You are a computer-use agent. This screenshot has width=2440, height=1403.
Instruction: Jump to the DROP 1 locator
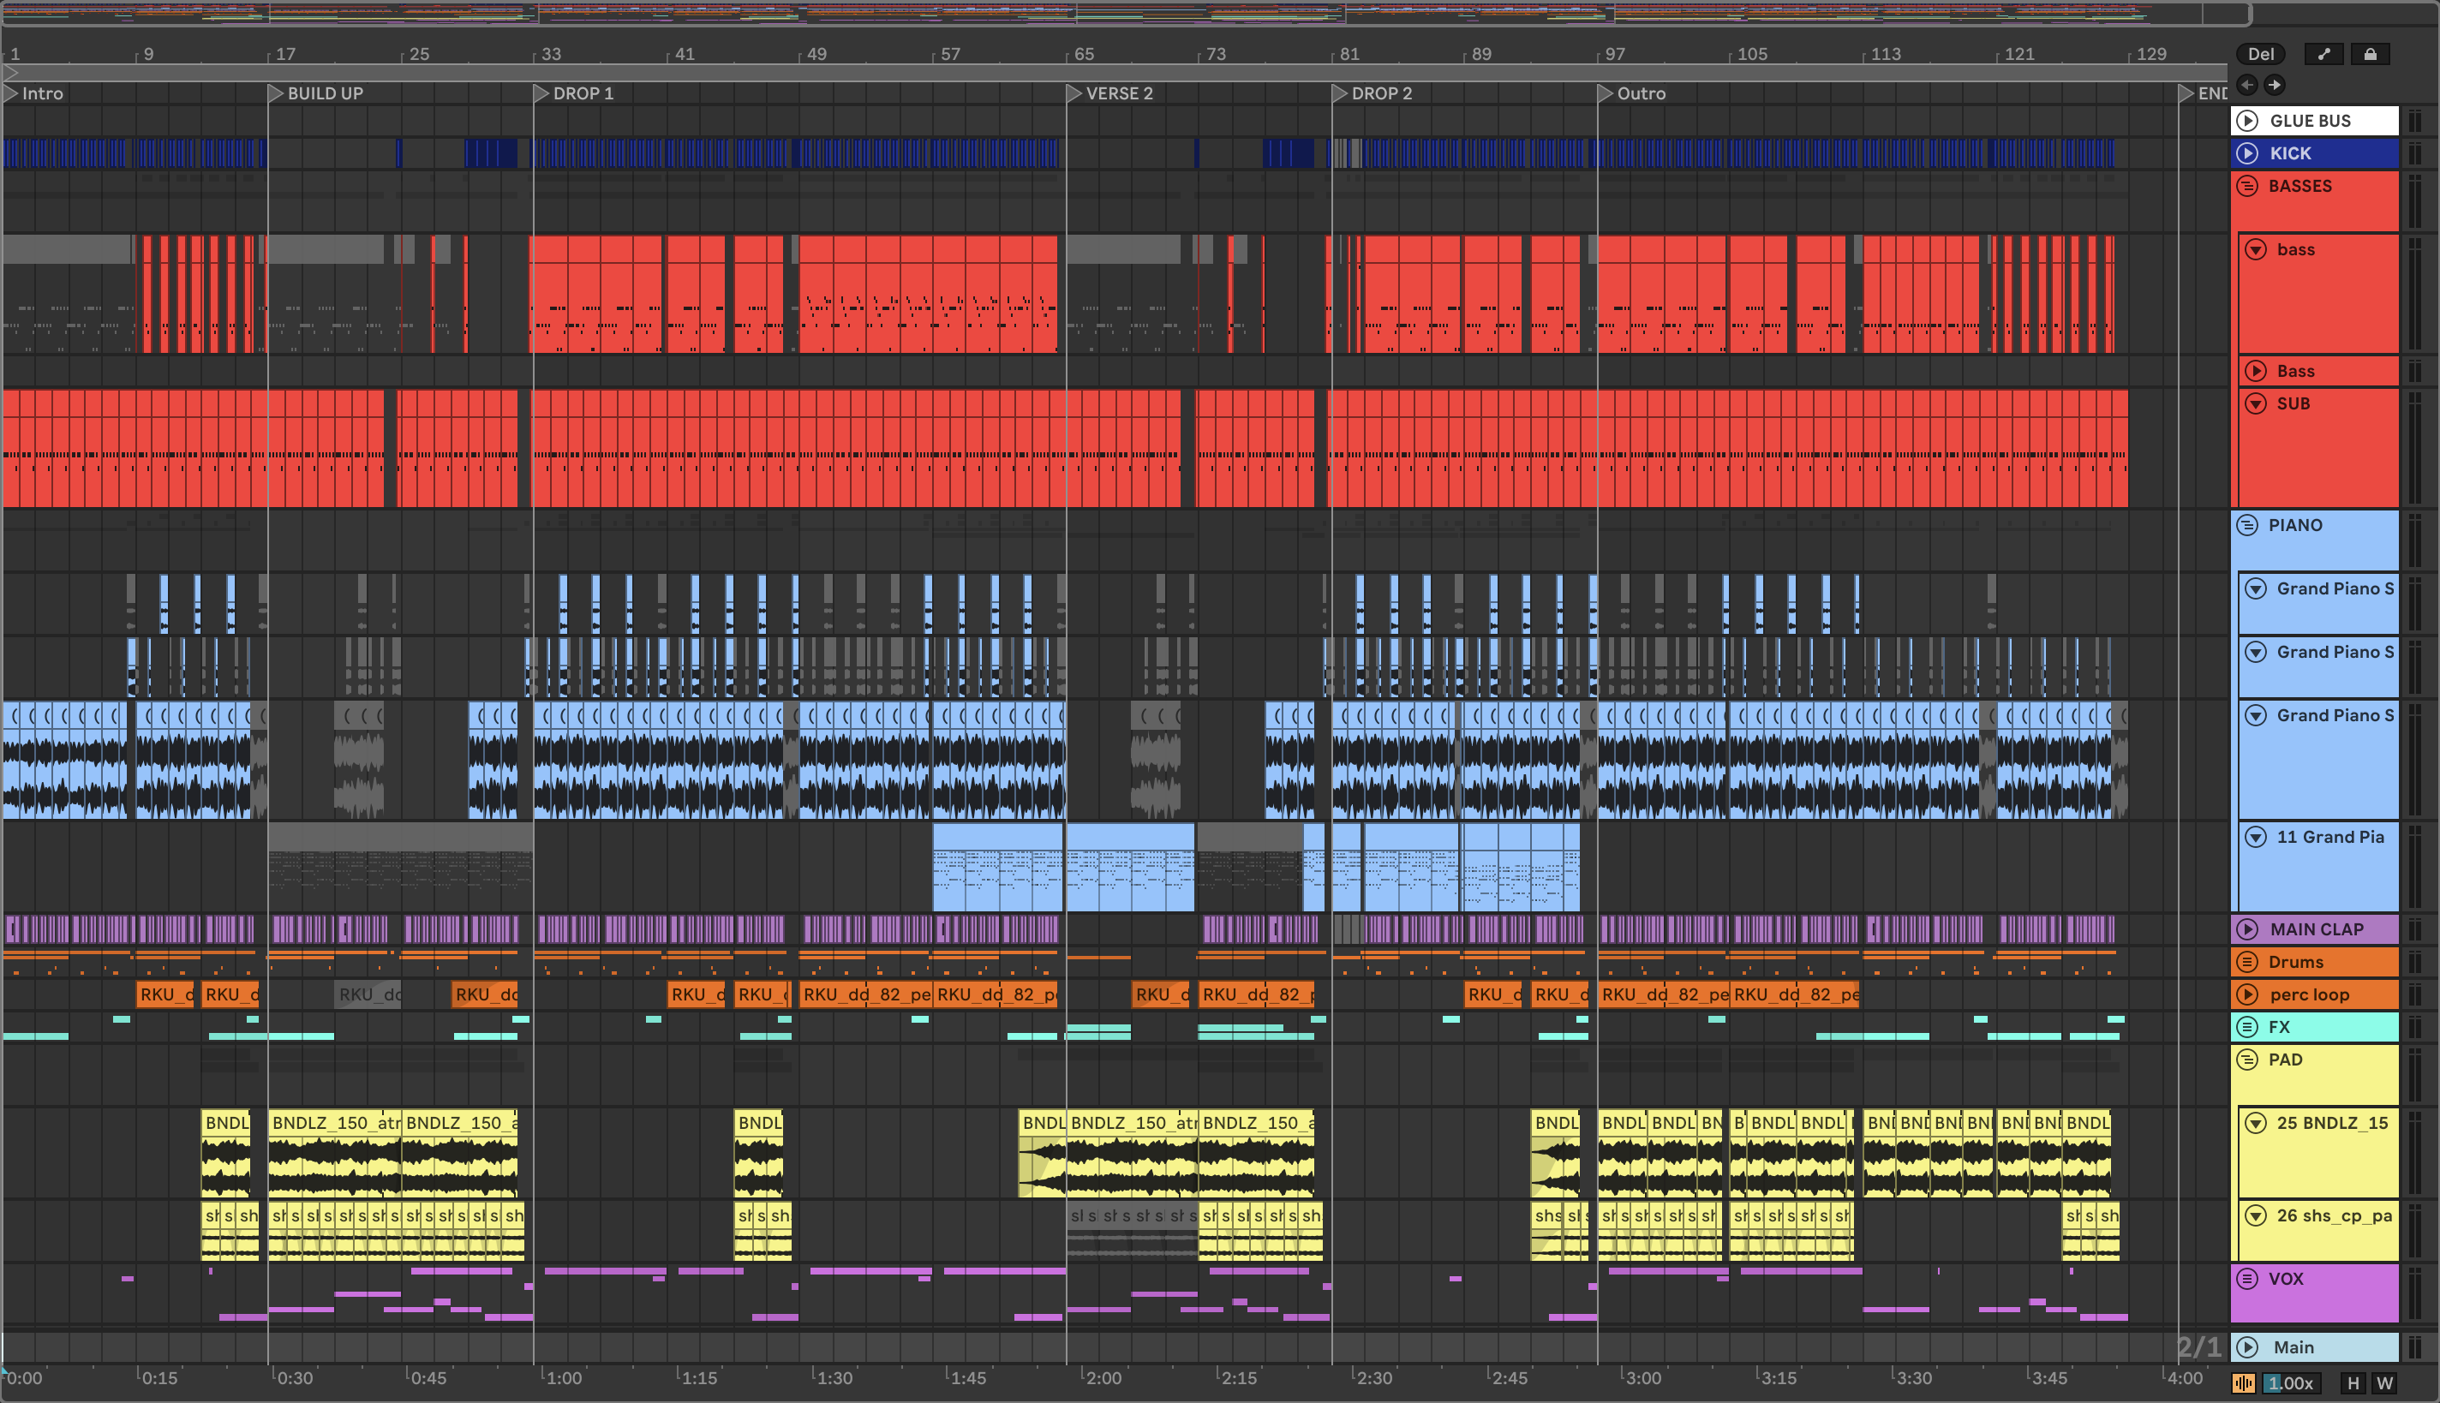pyautogui.click(x=542, y=93)
